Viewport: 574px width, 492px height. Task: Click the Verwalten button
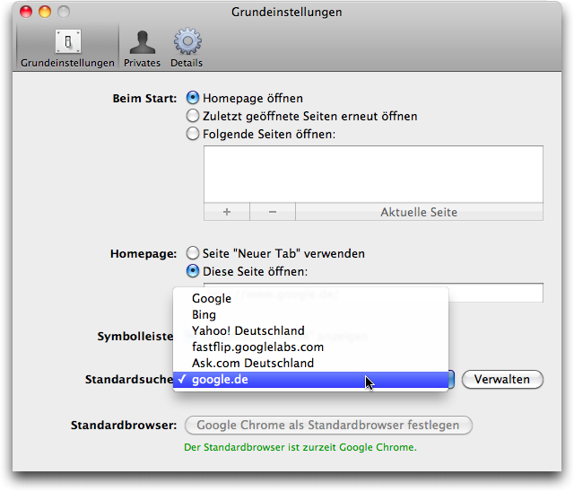tap(502, 379)
